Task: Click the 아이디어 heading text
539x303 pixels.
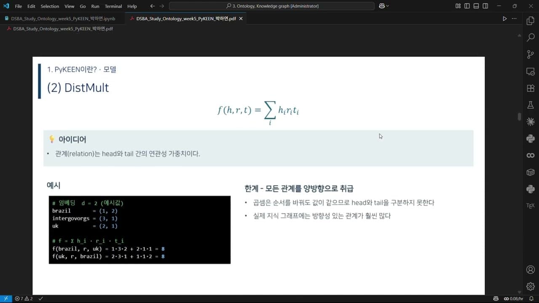Action: (x=72, y=139)
